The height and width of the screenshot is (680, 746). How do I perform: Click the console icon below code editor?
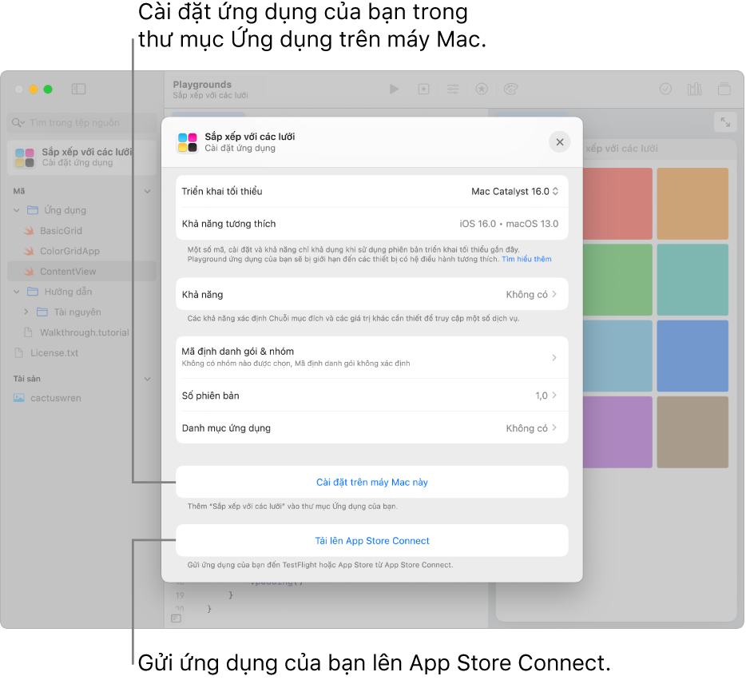(176, 618)
